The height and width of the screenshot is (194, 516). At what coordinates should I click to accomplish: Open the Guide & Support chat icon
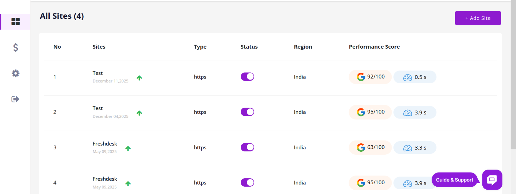point(492,180)
